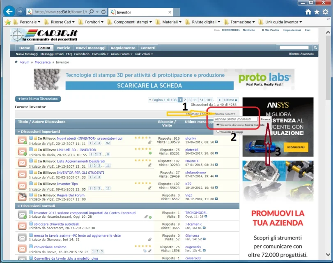Click the CAD3D.it site logo

[44, 35]
